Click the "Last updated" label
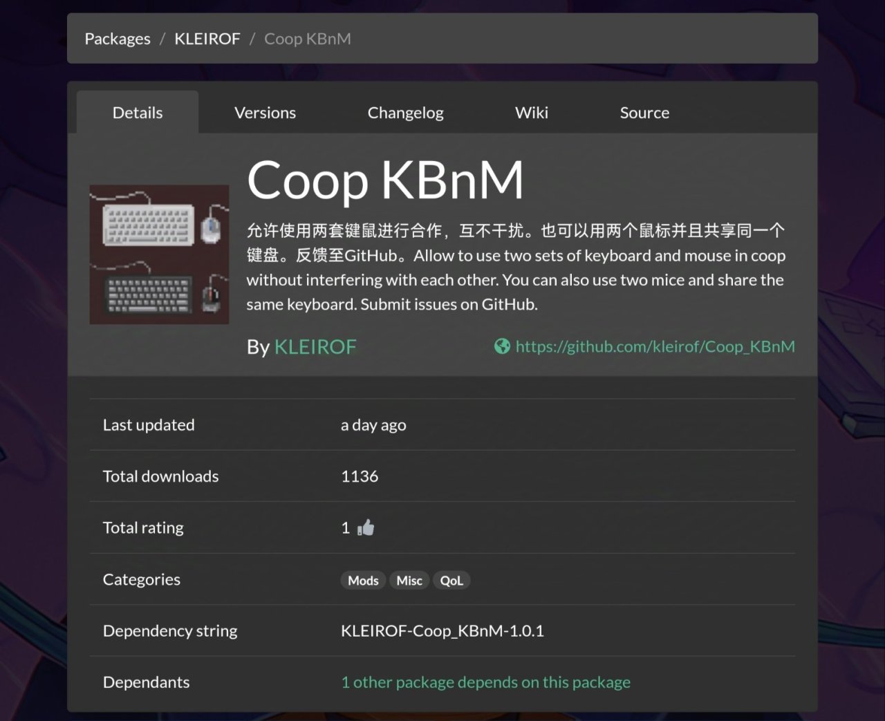This screenshot has width=885, height=721. [x=149, y=425]
